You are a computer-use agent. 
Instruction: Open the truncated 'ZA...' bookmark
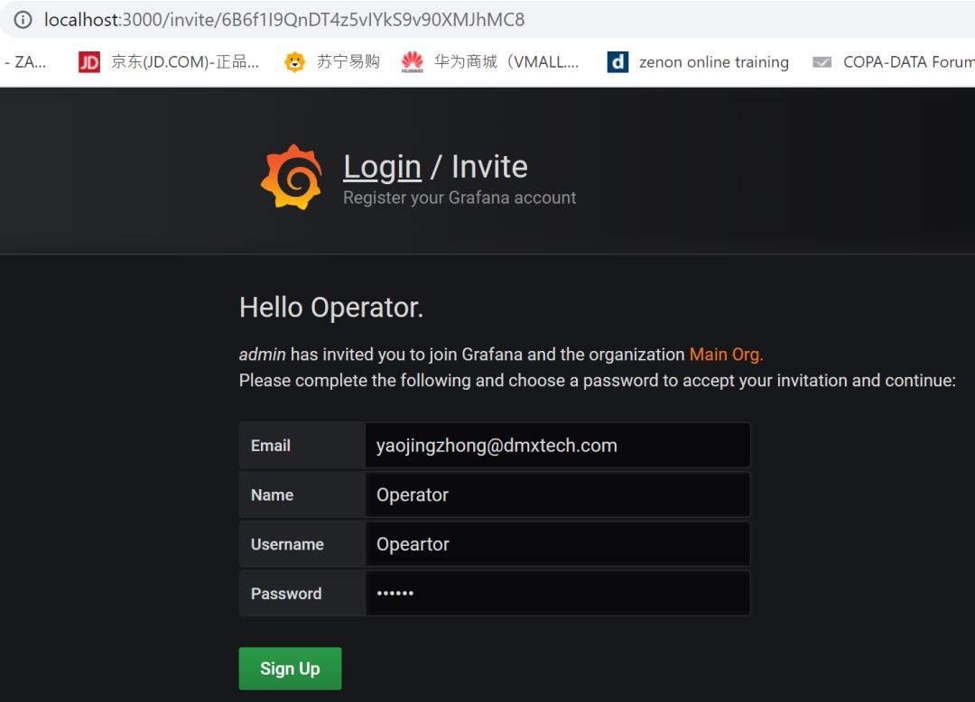pyautogui.click(x=25, y=62)
